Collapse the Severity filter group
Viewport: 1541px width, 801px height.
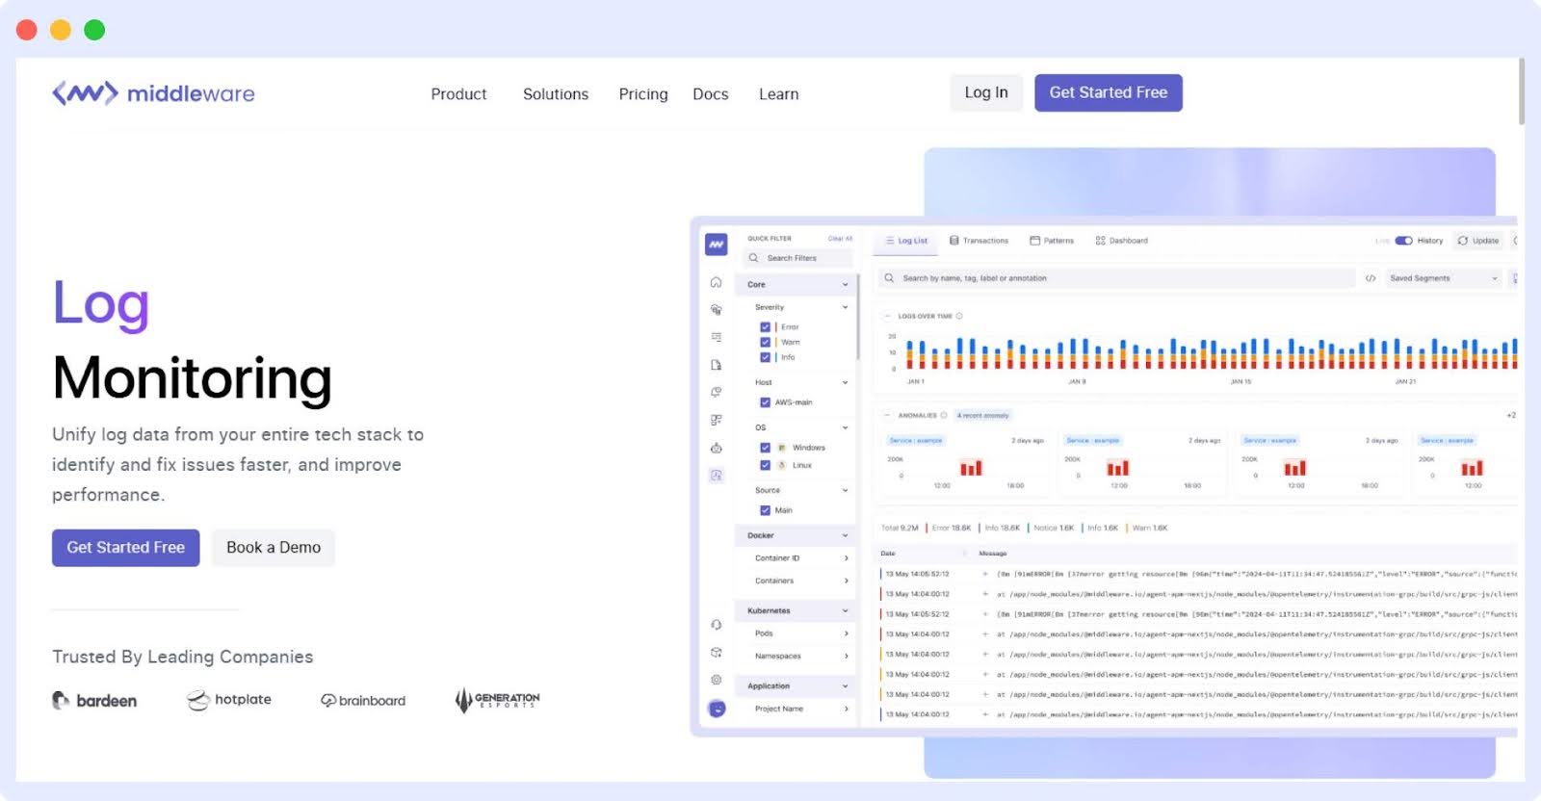pyautogui.click(x=846, y=307)
